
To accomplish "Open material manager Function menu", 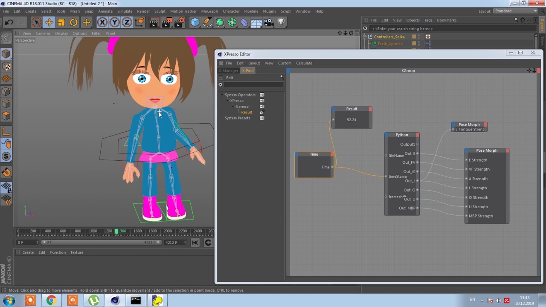I will click(x=58, y=252).
